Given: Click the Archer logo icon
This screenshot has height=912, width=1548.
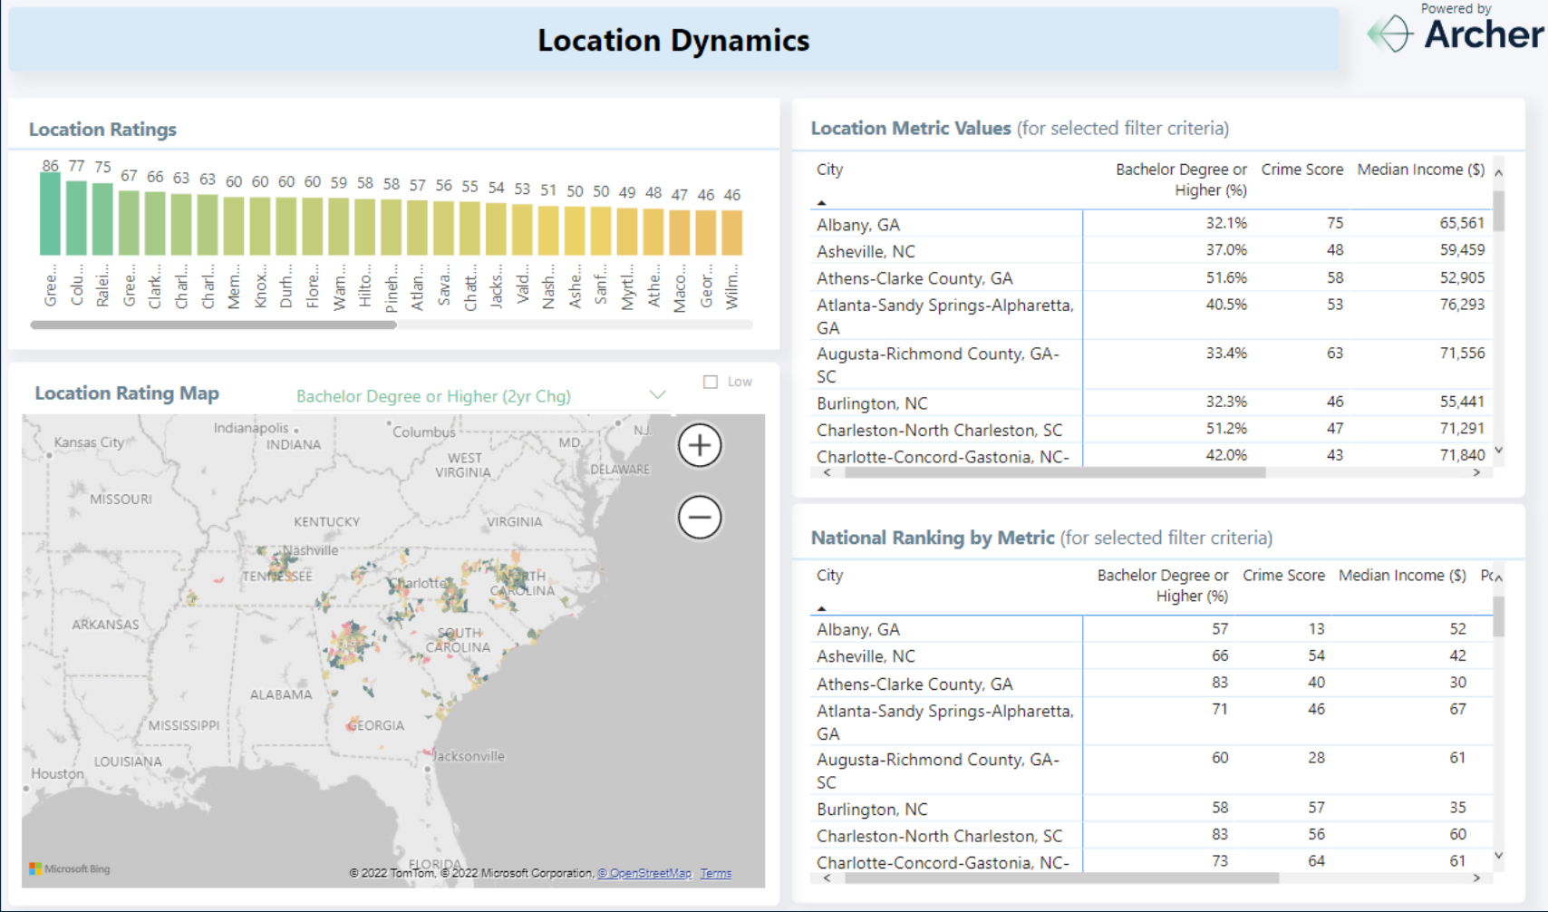Looking at the screenshot, I should coord(1390,34).
